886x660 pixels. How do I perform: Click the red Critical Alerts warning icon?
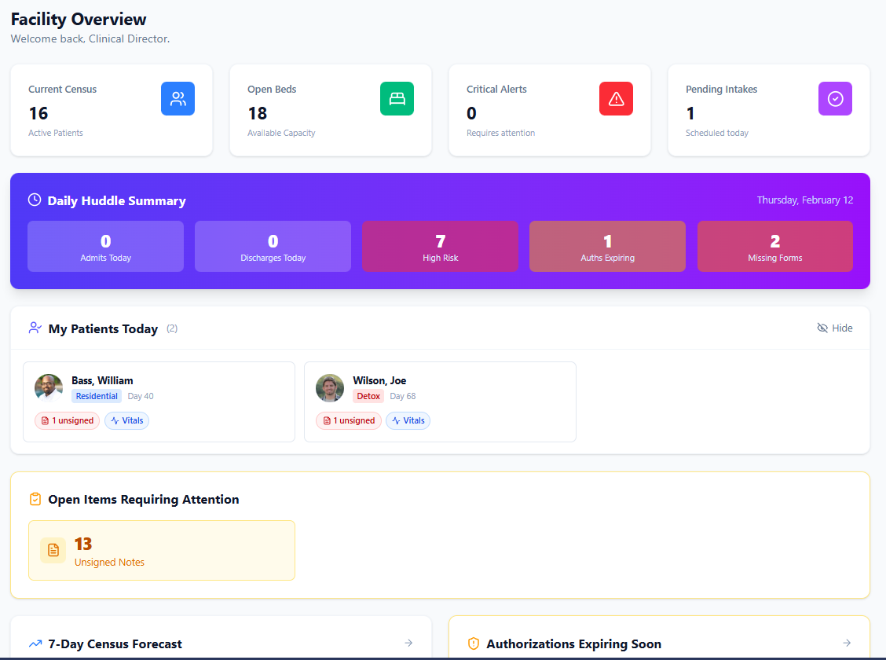(616, 98)
